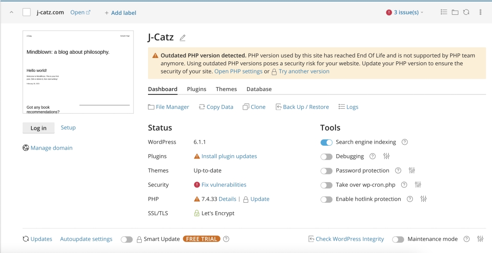Open Updates
492x253 pixels.
click(x=37, y=239)
